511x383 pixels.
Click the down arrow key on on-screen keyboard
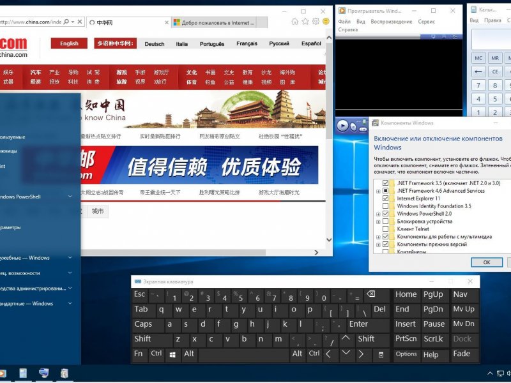pos(346,353)
